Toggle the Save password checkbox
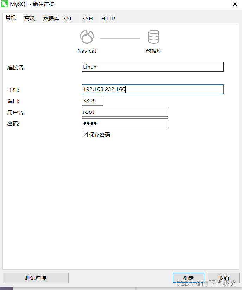This screenshot has width=242, height=290. point(85,134)
